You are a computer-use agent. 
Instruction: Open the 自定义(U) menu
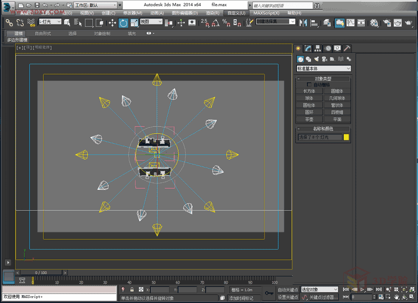coord(237,13)
